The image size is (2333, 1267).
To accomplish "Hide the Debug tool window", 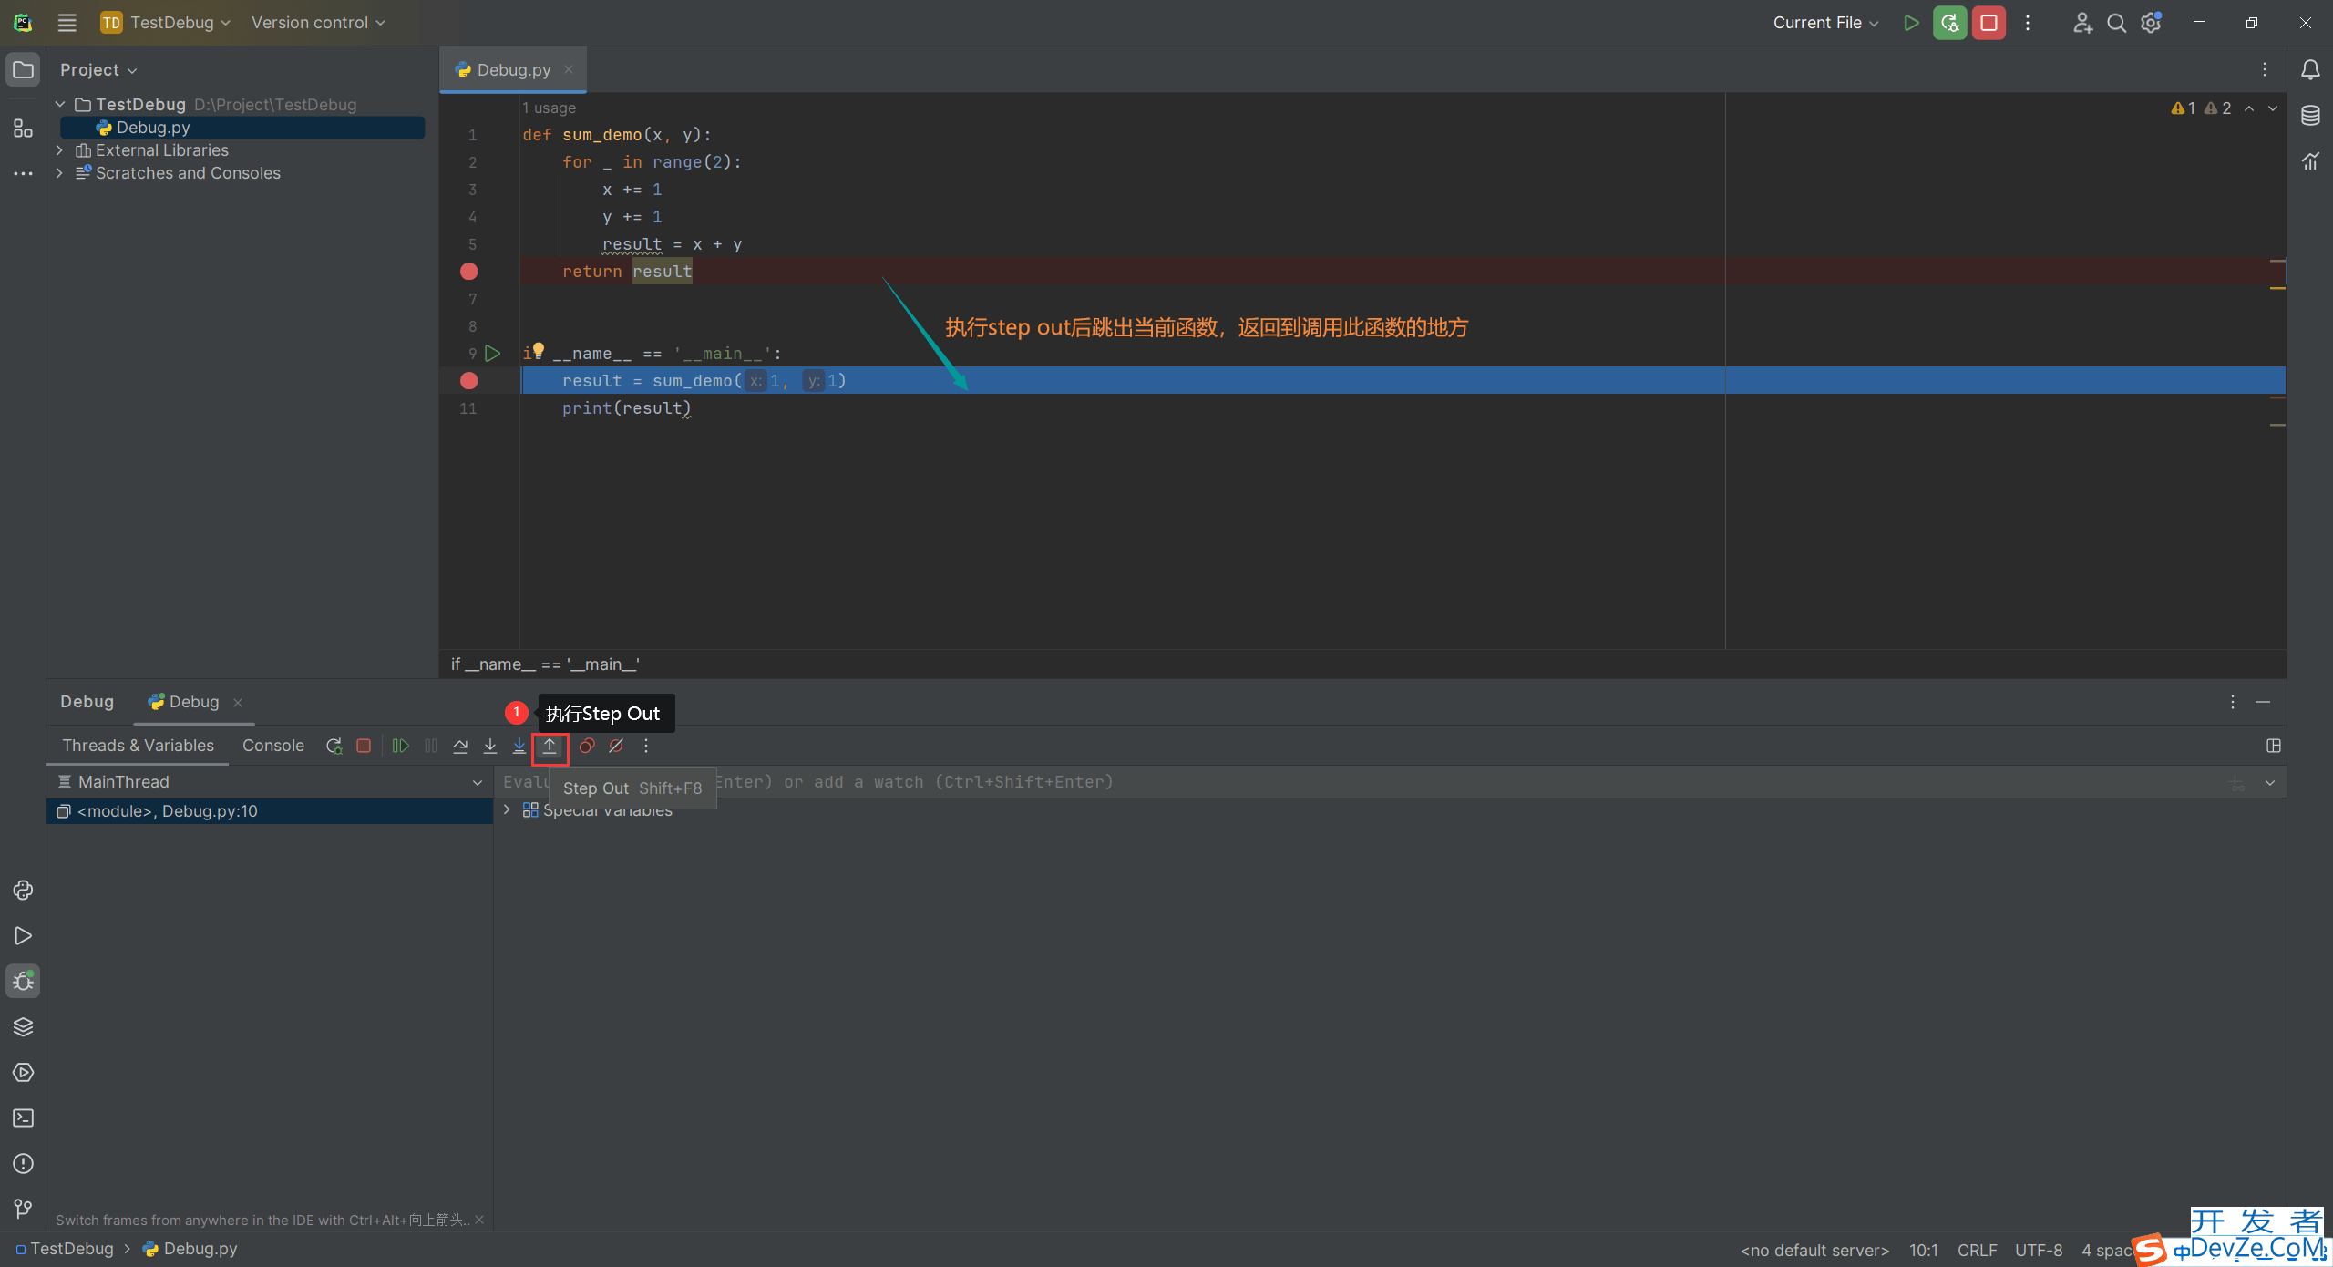I will [x=2263, y=702].
